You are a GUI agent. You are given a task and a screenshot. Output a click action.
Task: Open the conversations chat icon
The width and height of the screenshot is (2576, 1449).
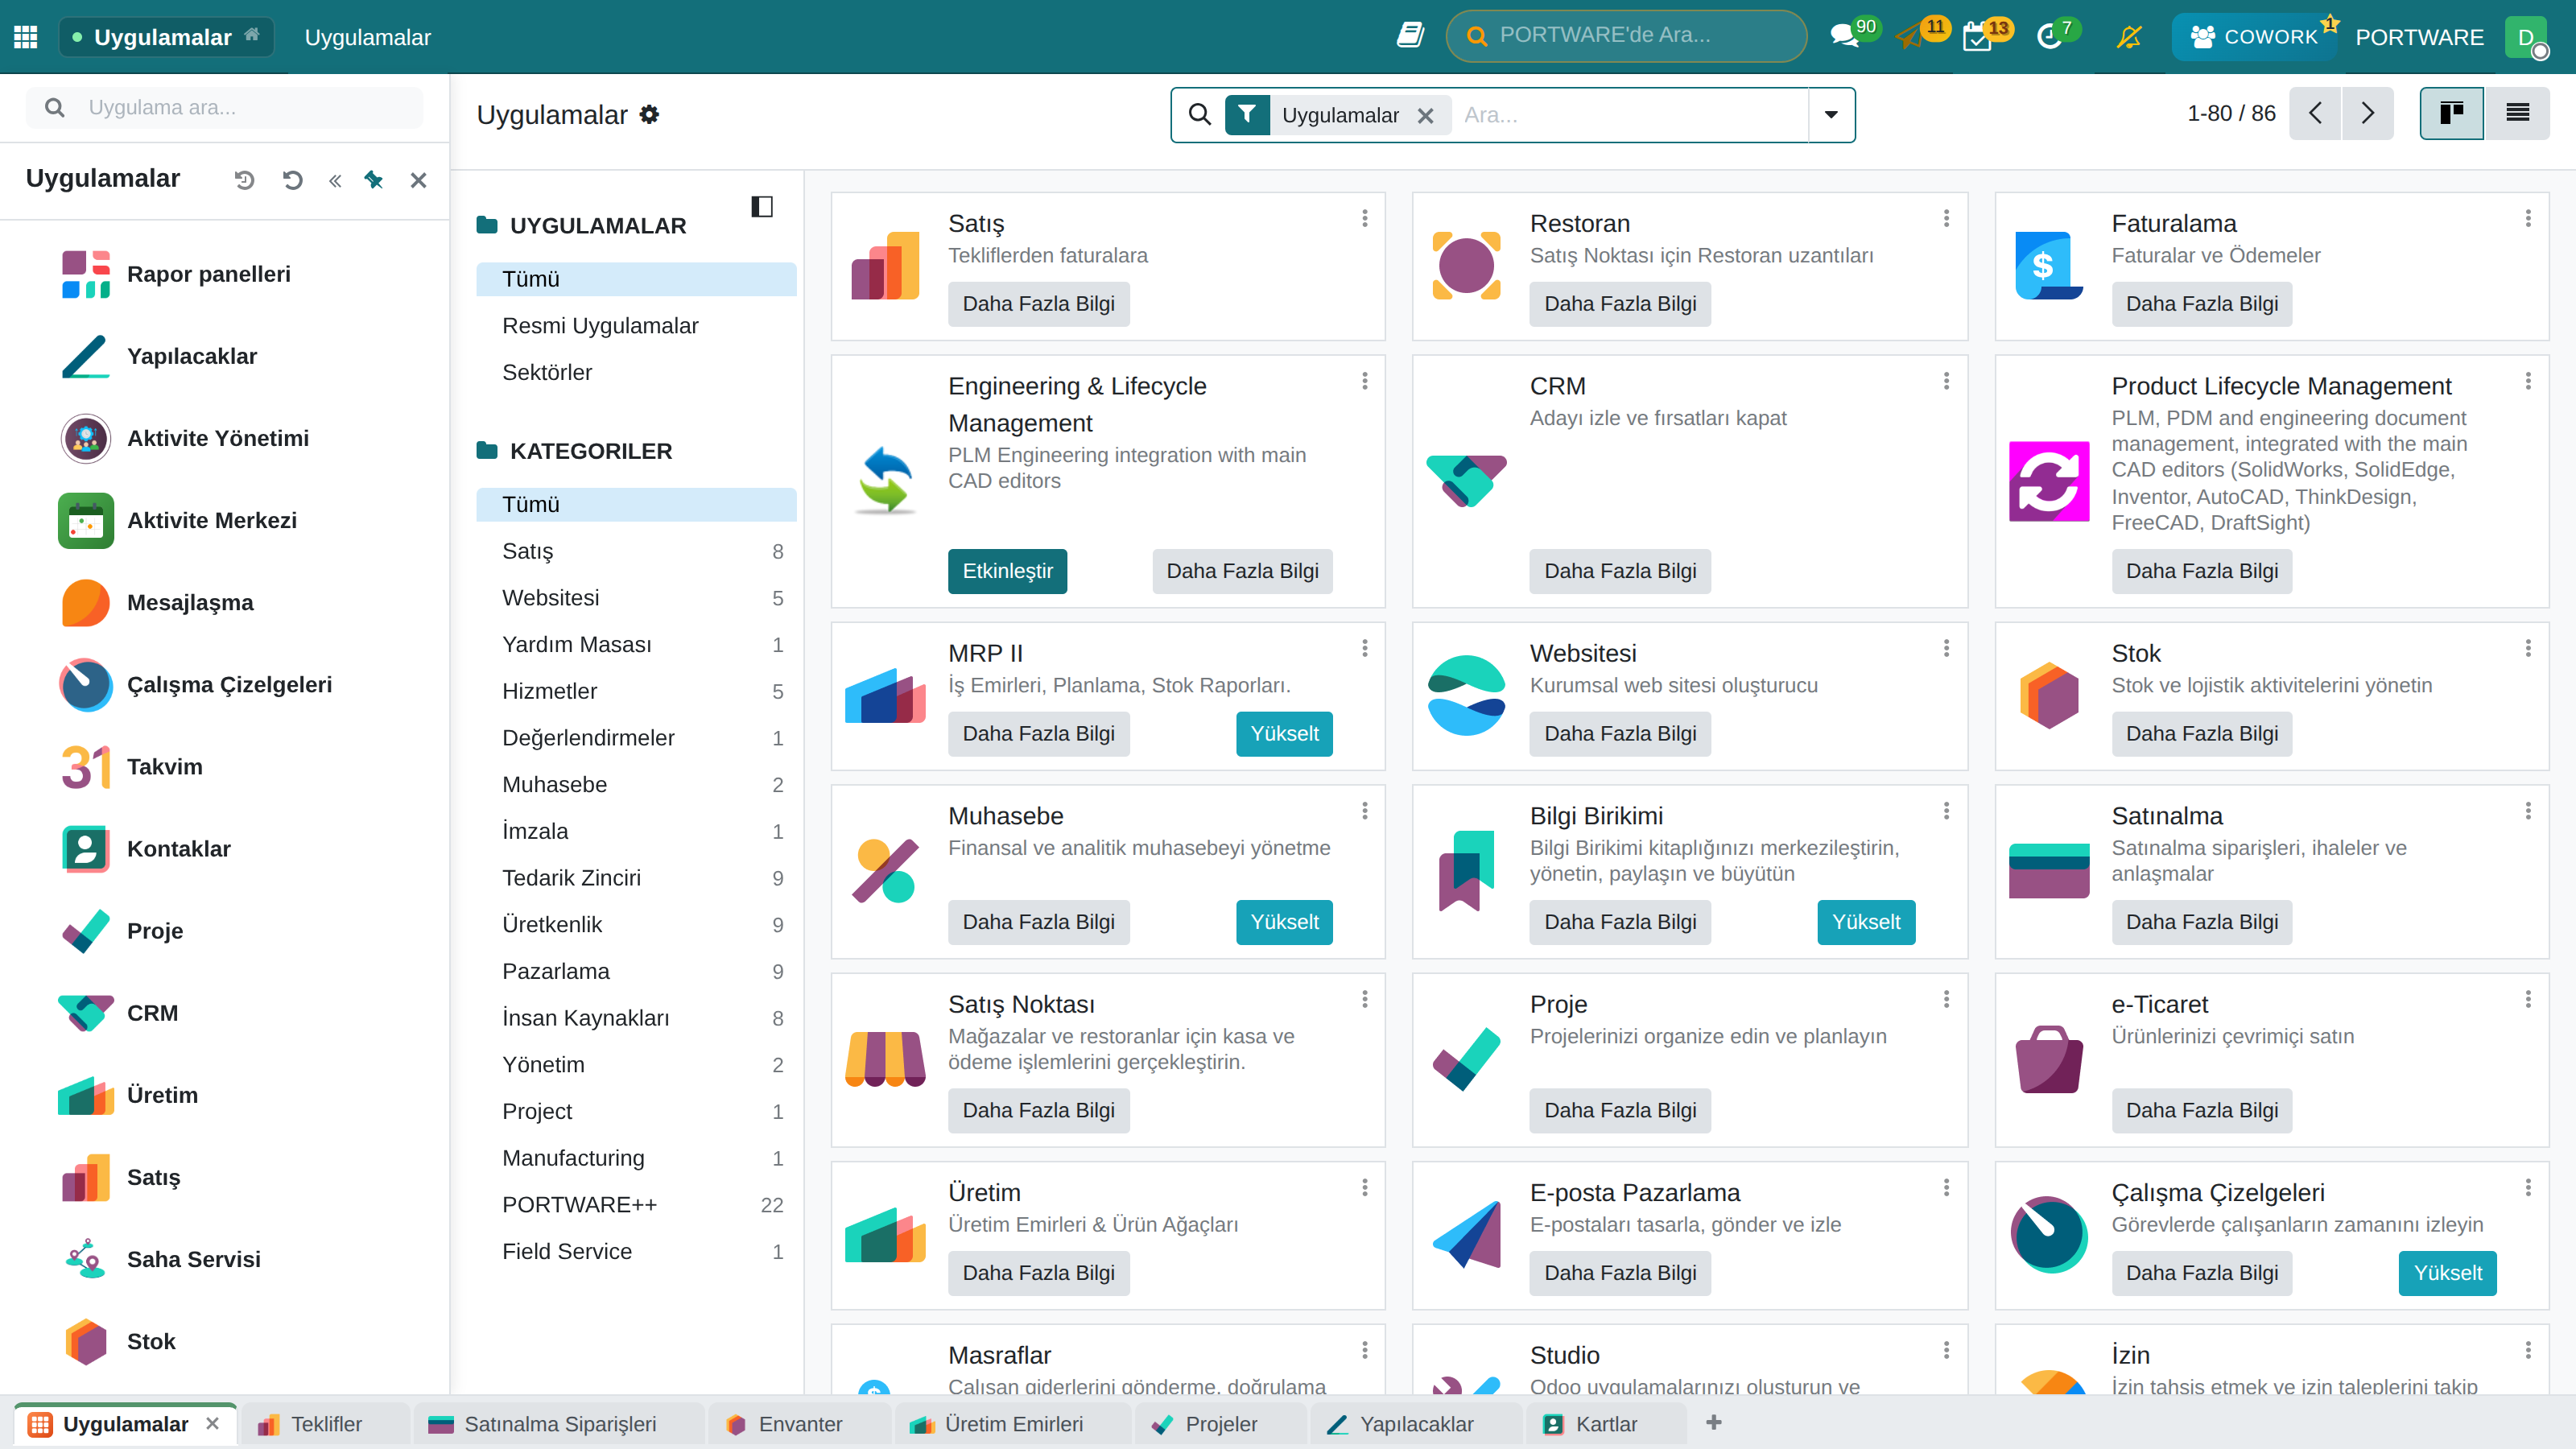coord(1844,37)
